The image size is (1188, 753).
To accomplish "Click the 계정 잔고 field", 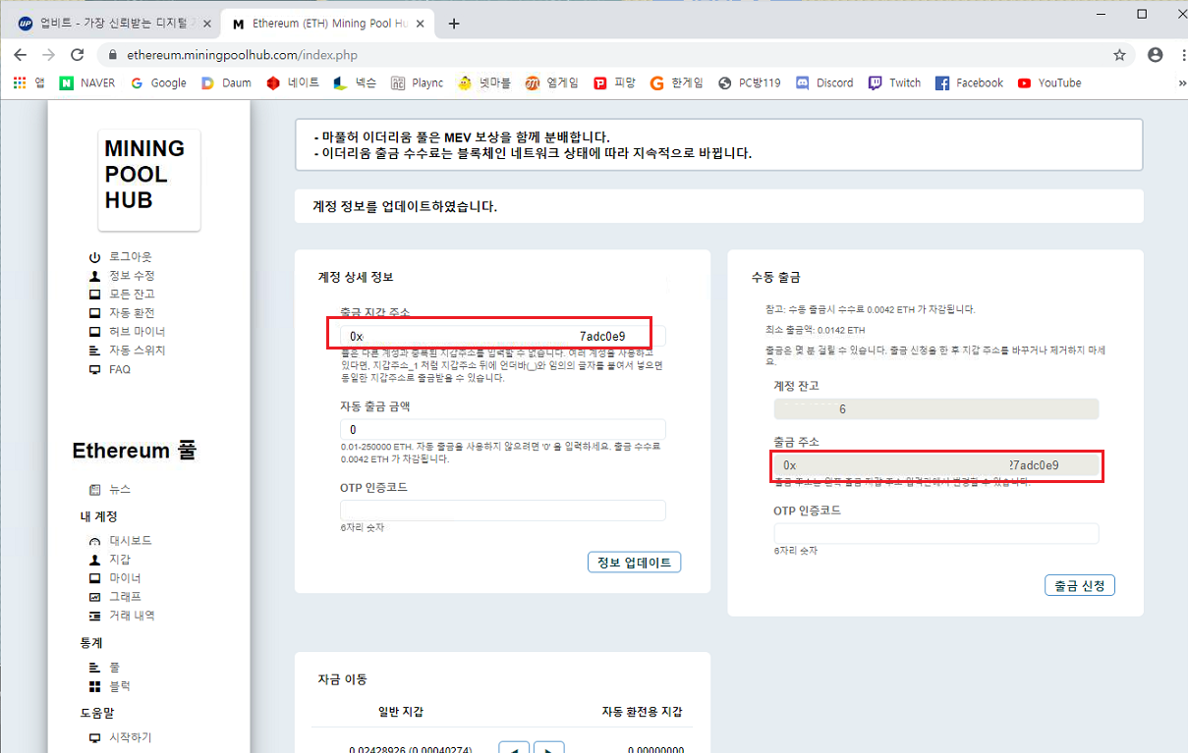I will tap(936, 409).
